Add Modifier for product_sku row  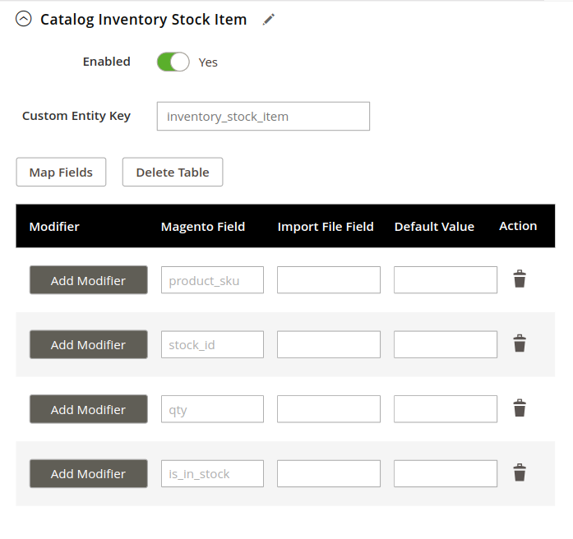[x=89, y=280]
